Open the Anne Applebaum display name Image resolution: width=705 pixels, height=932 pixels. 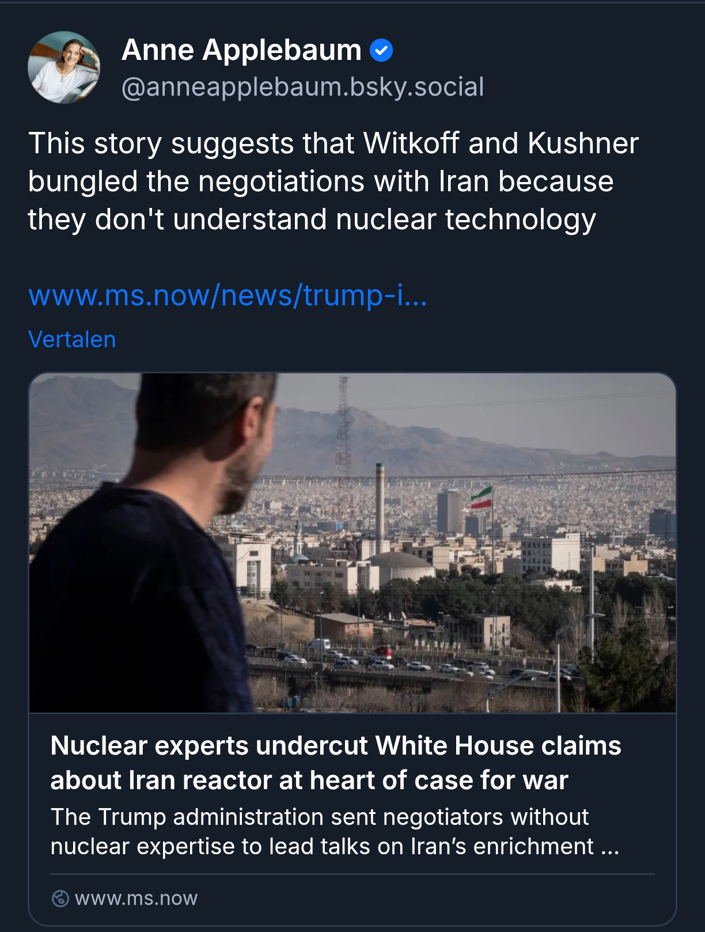(x=241, y=50)
